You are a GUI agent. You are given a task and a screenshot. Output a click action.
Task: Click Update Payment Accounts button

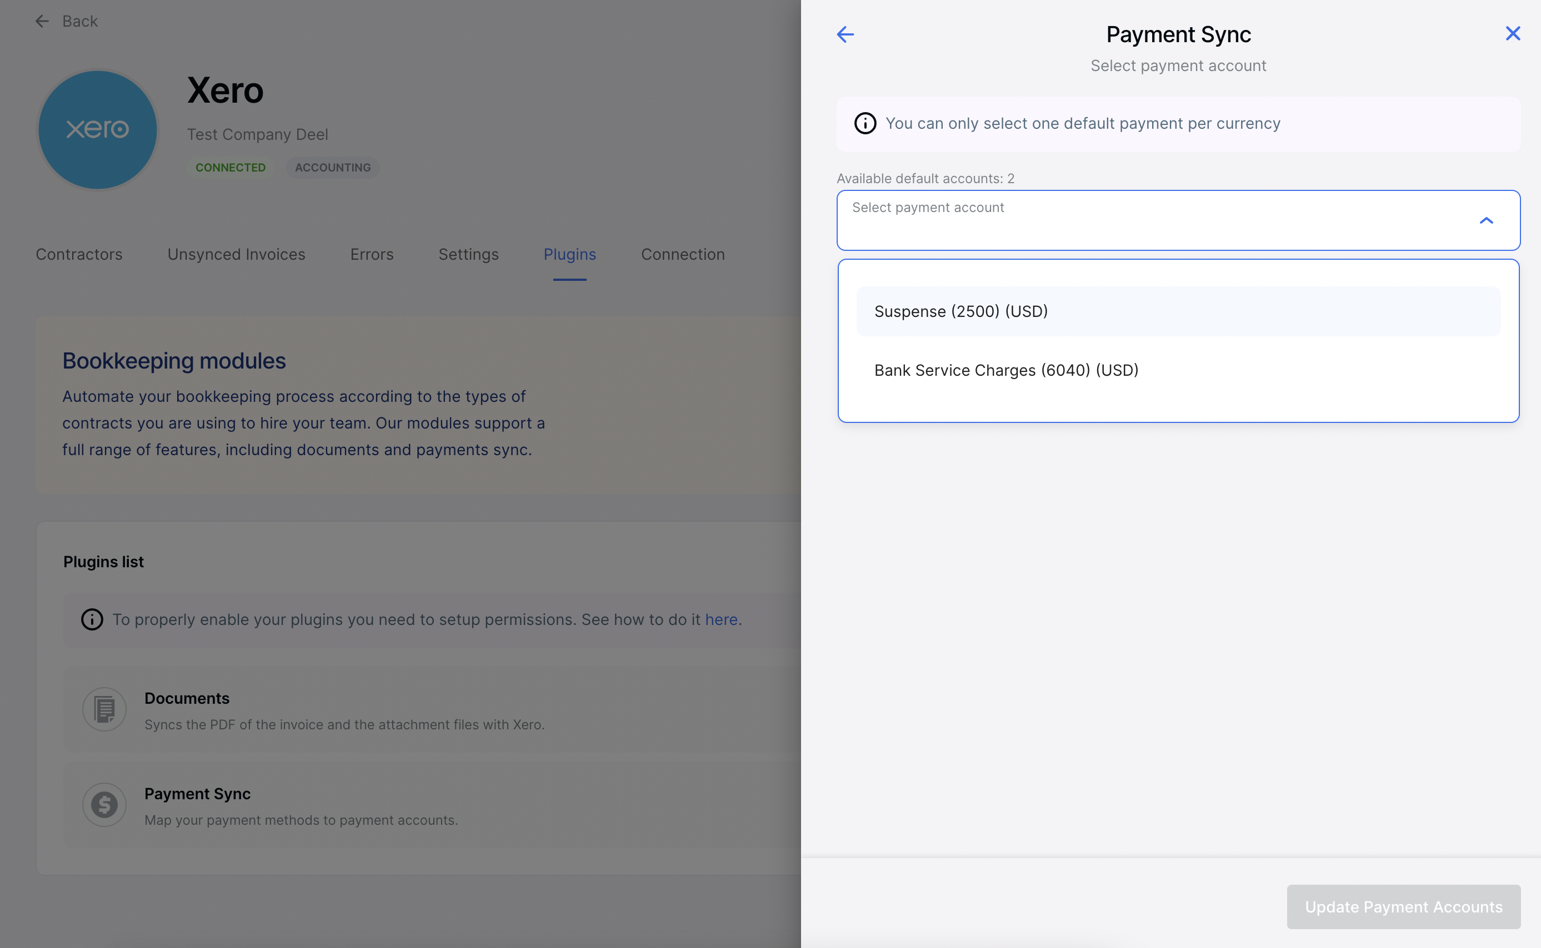(1403, 906)
